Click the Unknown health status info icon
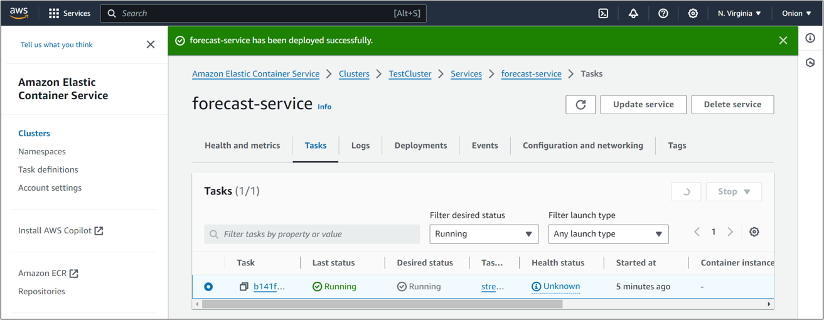824x320 pixels. (x=536, y=287)
